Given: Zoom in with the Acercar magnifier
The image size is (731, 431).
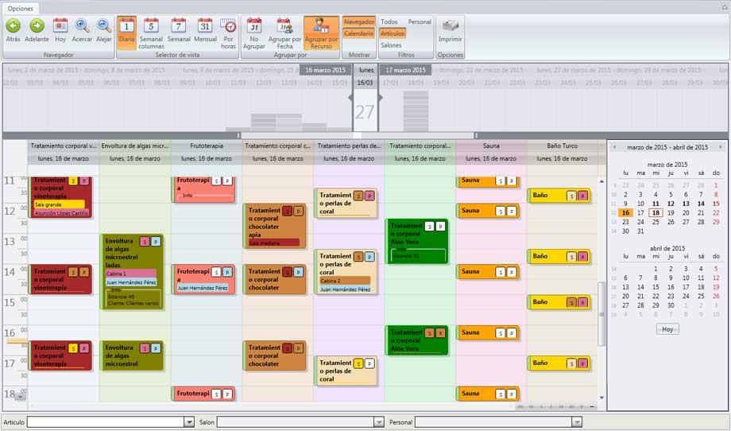Looking at the screenshot, I should [x=82, y=26].
